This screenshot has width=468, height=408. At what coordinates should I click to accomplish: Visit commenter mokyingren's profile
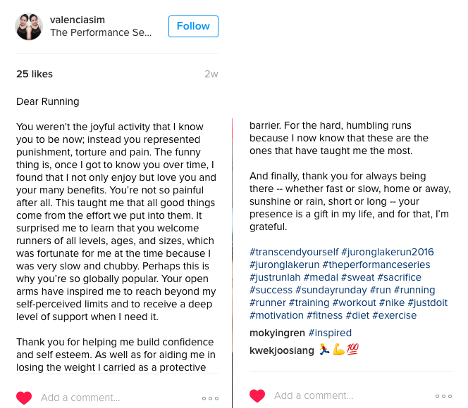[277, 333]
